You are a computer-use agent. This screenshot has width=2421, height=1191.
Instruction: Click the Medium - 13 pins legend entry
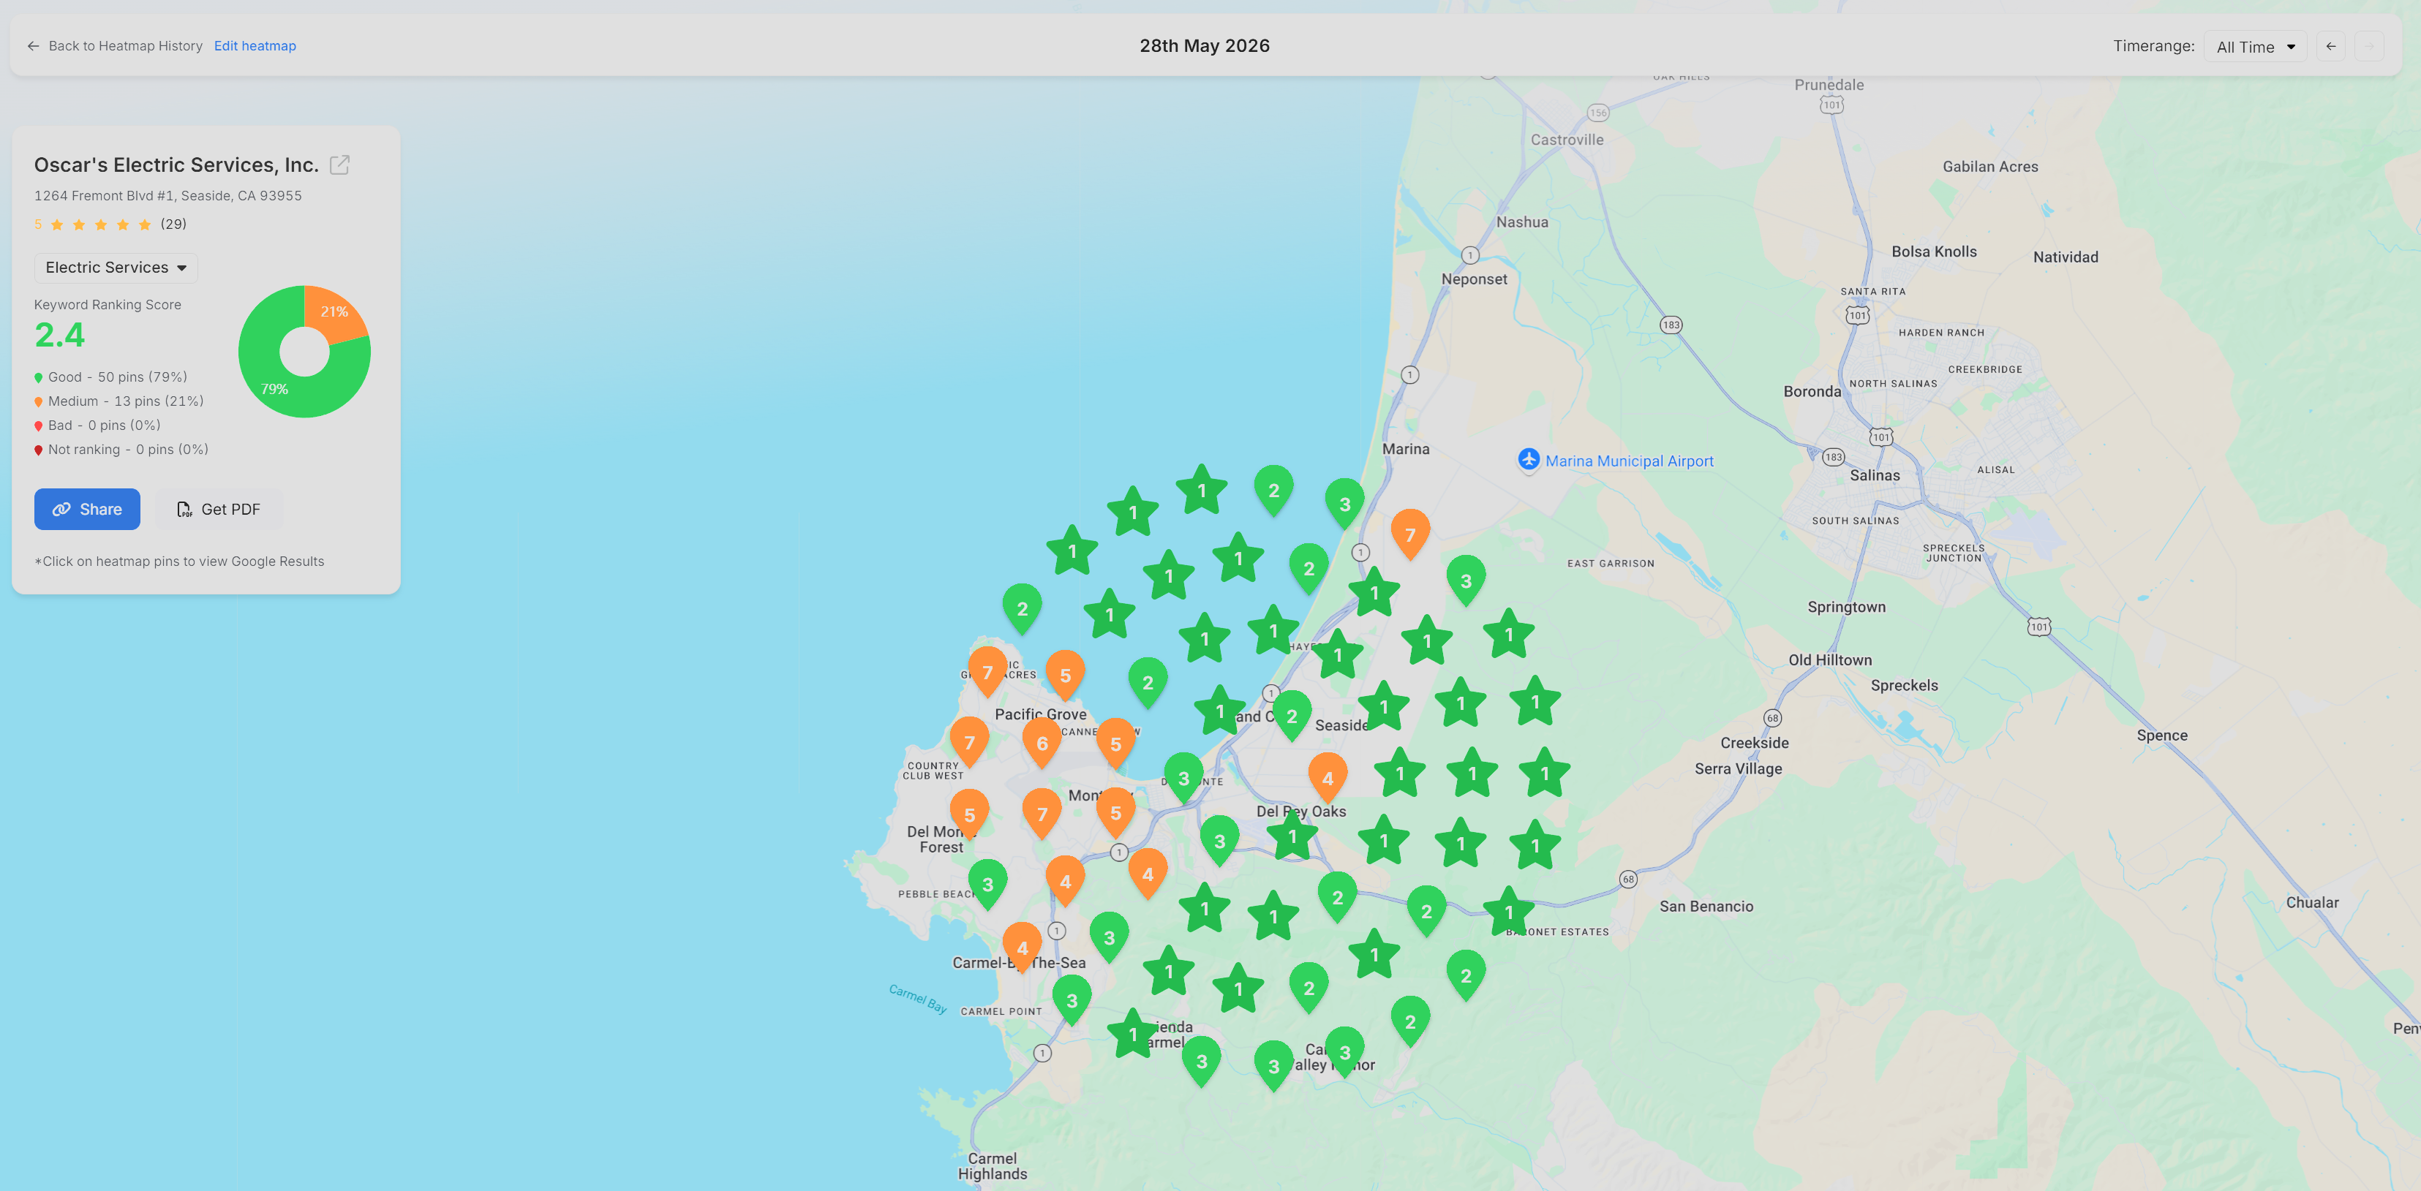[x=118, y=401]
